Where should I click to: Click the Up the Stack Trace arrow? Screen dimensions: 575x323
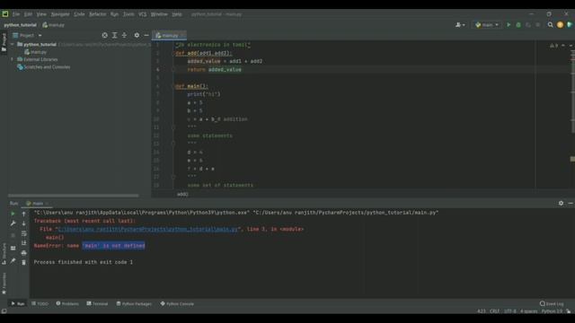click(x=24, y=214)
